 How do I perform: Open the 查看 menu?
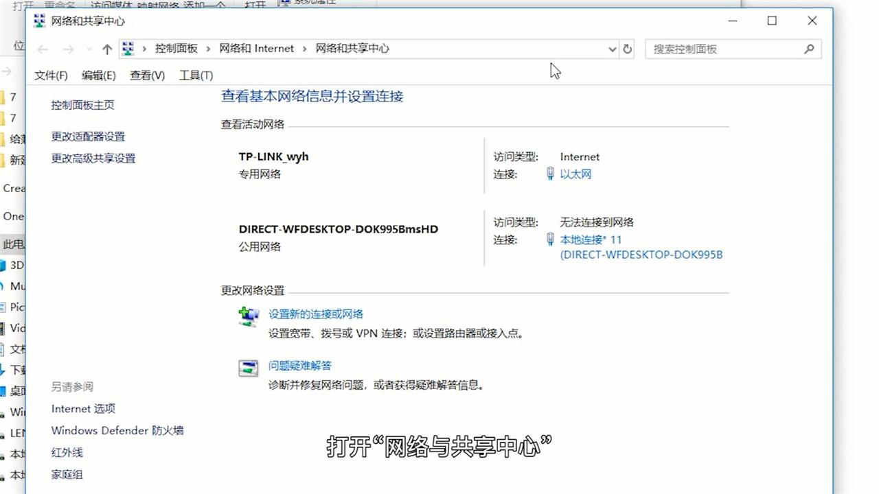point(146,75)
